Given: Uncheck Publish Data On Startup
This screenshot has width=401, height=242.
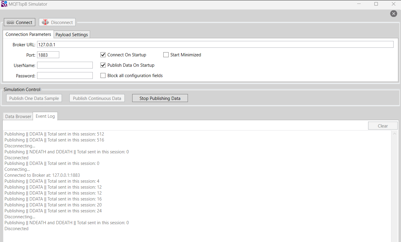Looking at the screenshot, I should point(103,65).
